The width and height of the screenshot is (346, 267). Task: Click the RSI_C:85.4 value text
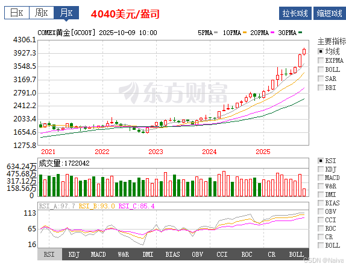click(x=137, y=206)
